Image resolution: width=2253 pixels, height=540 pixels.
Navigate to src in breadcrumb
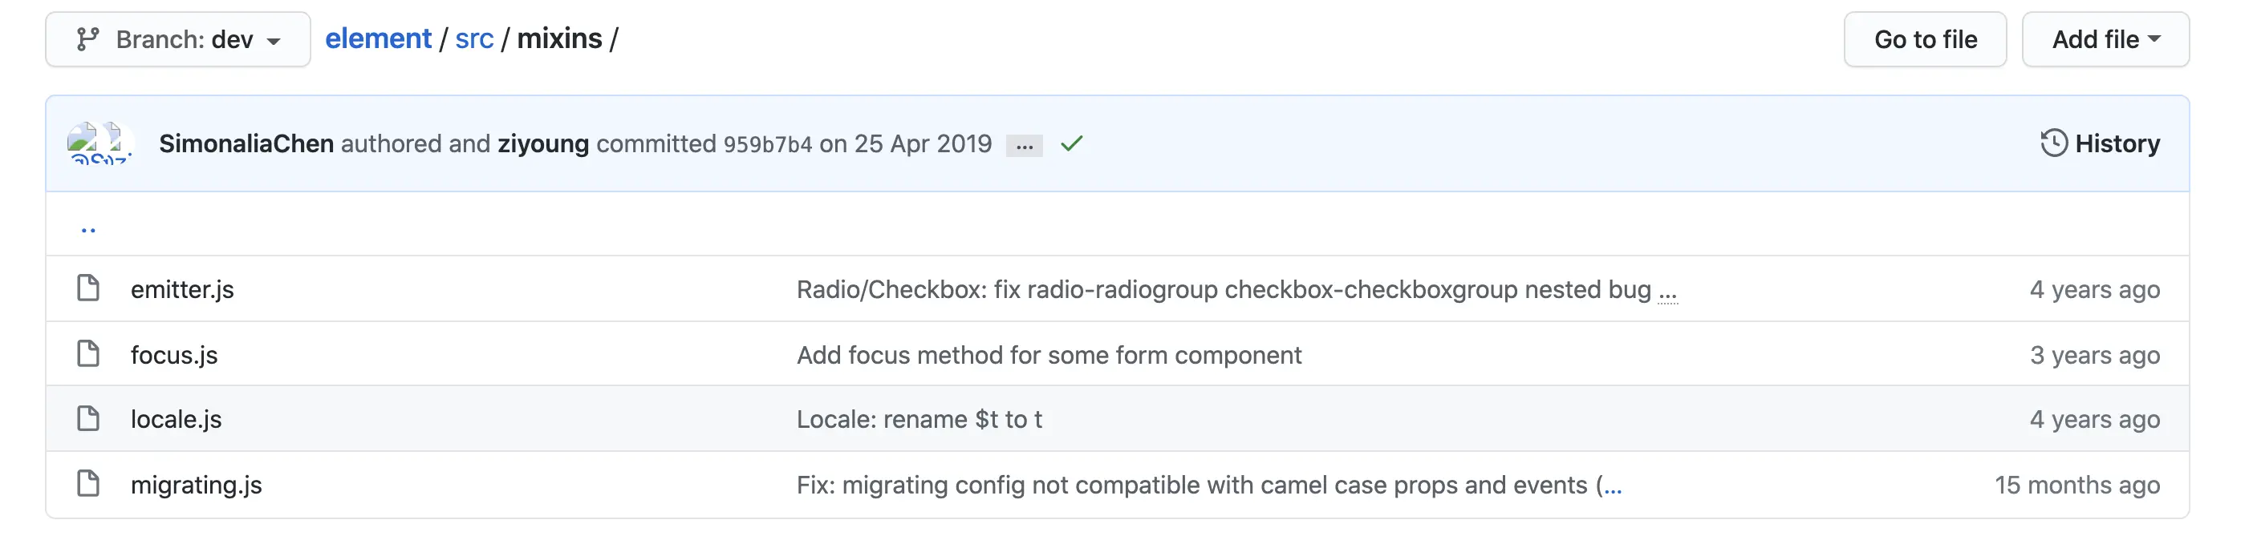pos(474,39)
